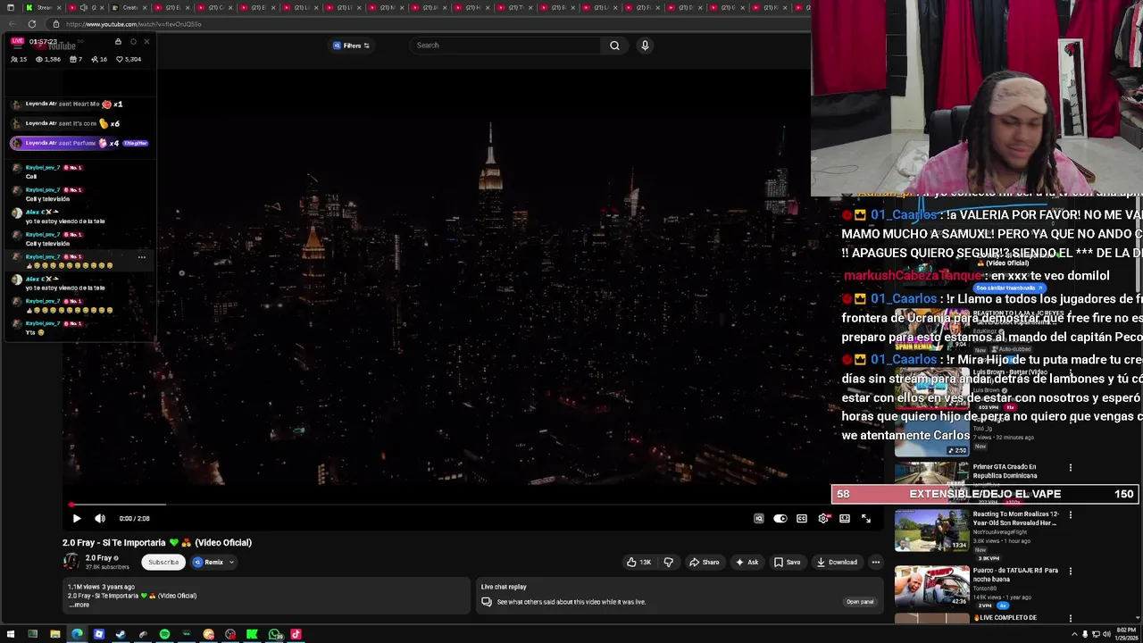Open Puerco de TATUAJE Rd video thumbnail
1143x643 pixels.
[x=931, y=586]
